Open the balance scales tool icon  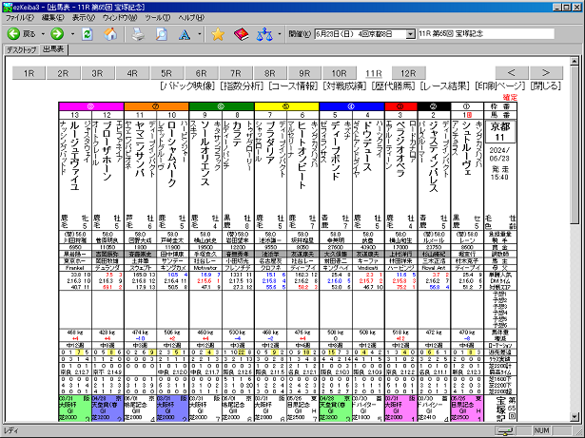point(264,34)
